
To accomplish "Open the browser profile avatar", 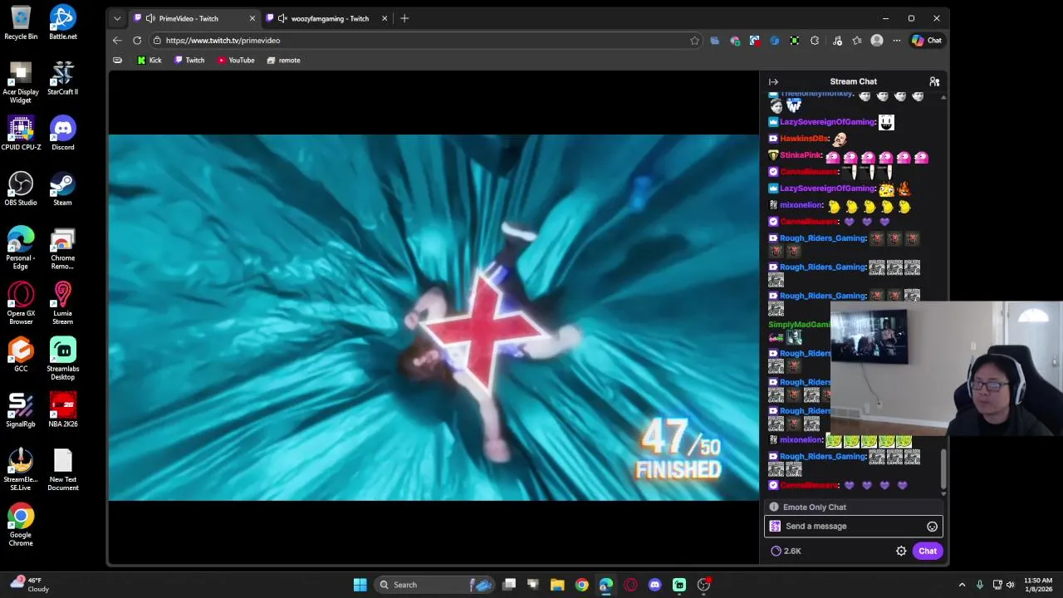I will click(x=877, y=41).
